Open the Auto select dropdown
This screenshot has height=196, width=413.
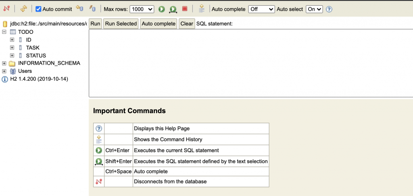[x=314, y=9]
